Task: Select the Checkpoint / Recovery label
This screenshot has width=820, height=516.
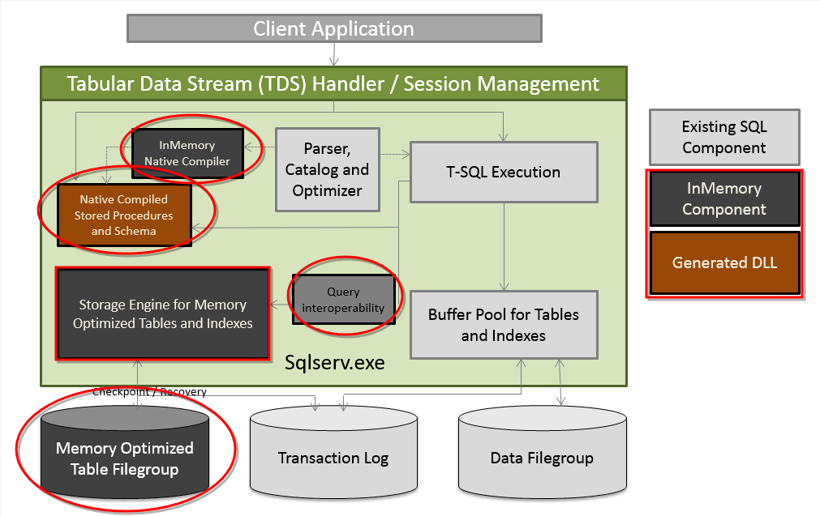Action: click(149, 392)
